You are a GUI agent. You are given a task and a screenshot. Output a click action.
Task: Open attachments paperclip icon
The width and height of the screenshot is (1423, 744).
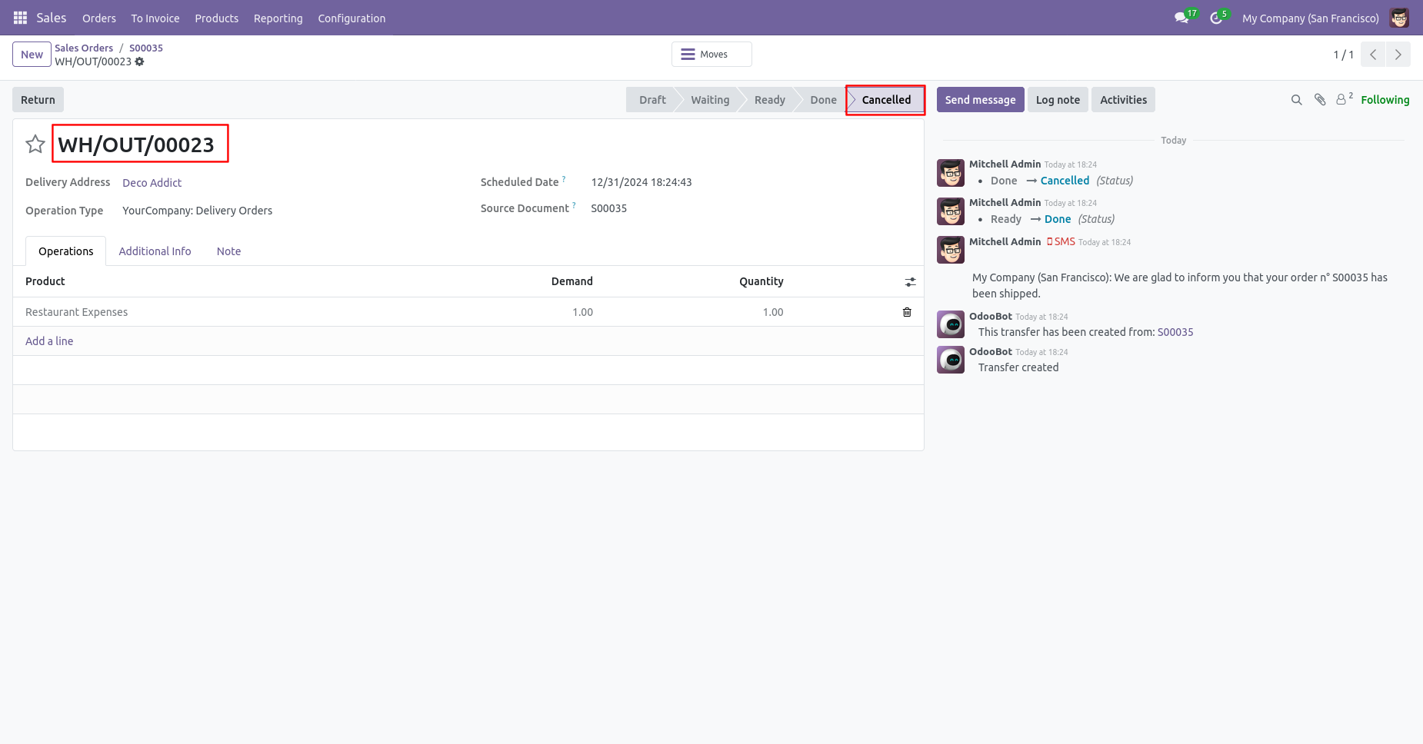1320,100
